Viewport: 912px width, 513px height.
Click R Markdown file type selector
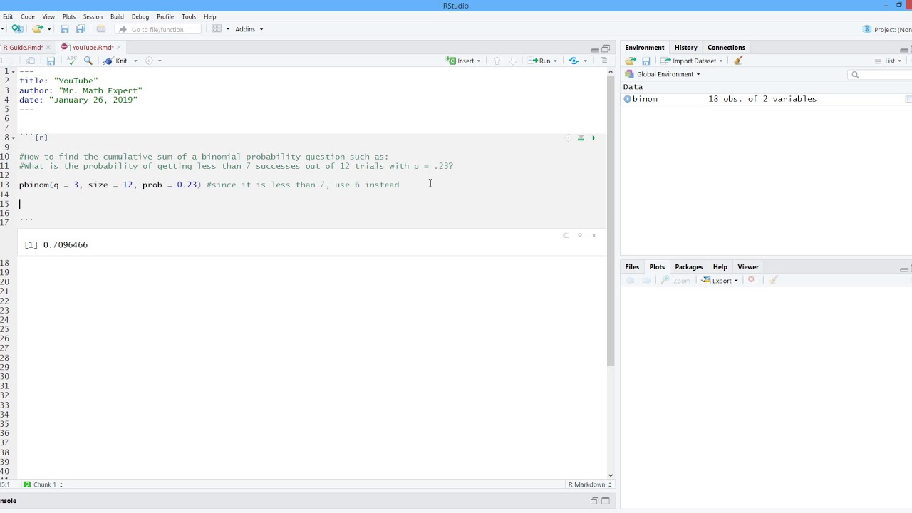(589, 484)
